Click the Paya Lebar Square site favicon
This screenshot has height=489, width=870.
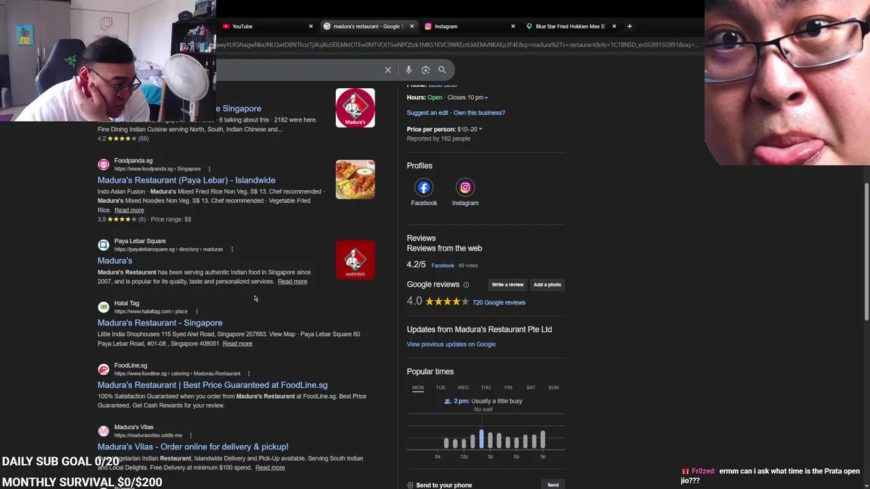(103, 244)
